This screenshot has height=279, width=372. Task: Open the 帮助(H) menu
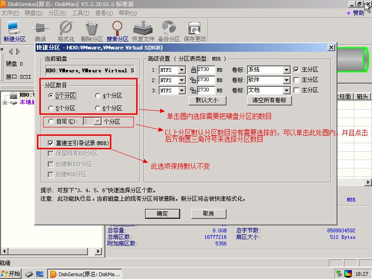(128, 13)
